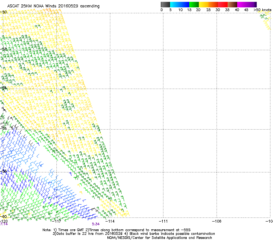This screenshot has width=273, height=240.
Task: Click the dark purple 45-50 knots legend swatch
Action: pos(252,4)
